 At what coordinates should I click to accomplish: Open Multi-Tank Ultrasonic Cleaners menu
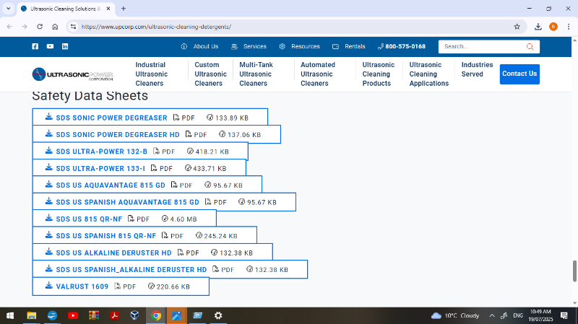(256, 74)
